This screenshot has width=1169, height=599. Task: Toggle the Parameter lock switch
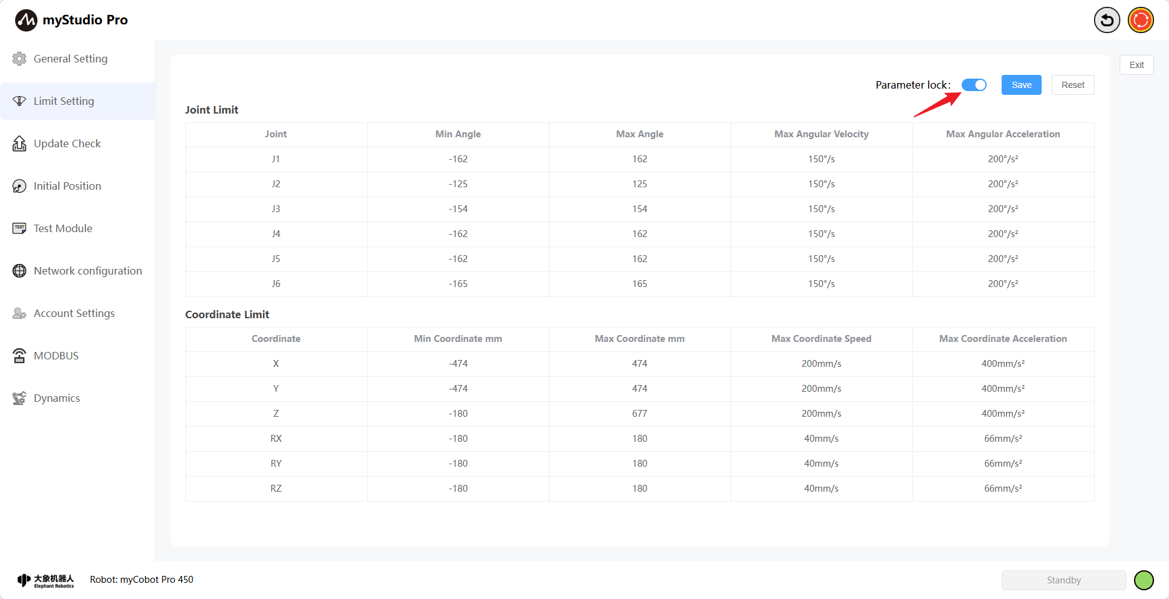[x=974, y=85]
